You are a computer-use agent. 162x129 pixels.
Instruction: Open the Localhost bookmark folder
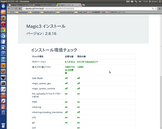pos(35,12)
